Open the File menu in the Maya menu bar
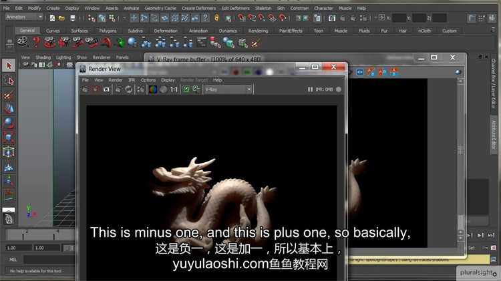The image size is (501, 281). click(x=6, y=8)
